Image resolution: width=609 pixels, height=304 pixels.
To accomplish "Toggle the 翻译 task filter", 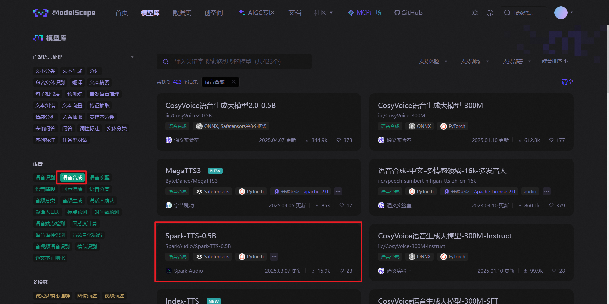I will tap(77, 82).
